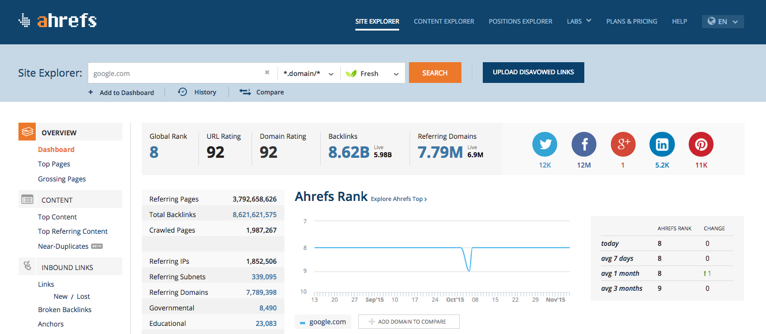Open the LinkedIn share count icon
The height and width of the screenshot is (334, 766).
point(662,145)
